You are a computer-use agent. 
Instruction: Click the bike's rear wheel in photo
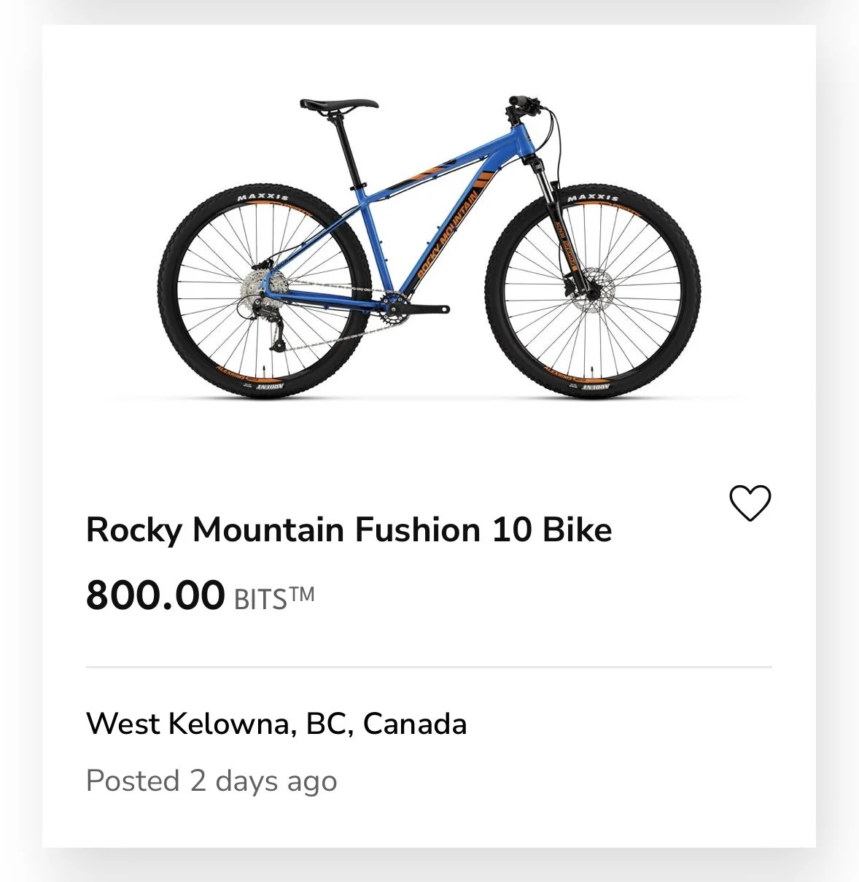click(x=265, y=290)
